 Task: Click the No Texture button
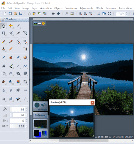pyautogui.click(x=40, y=115)
